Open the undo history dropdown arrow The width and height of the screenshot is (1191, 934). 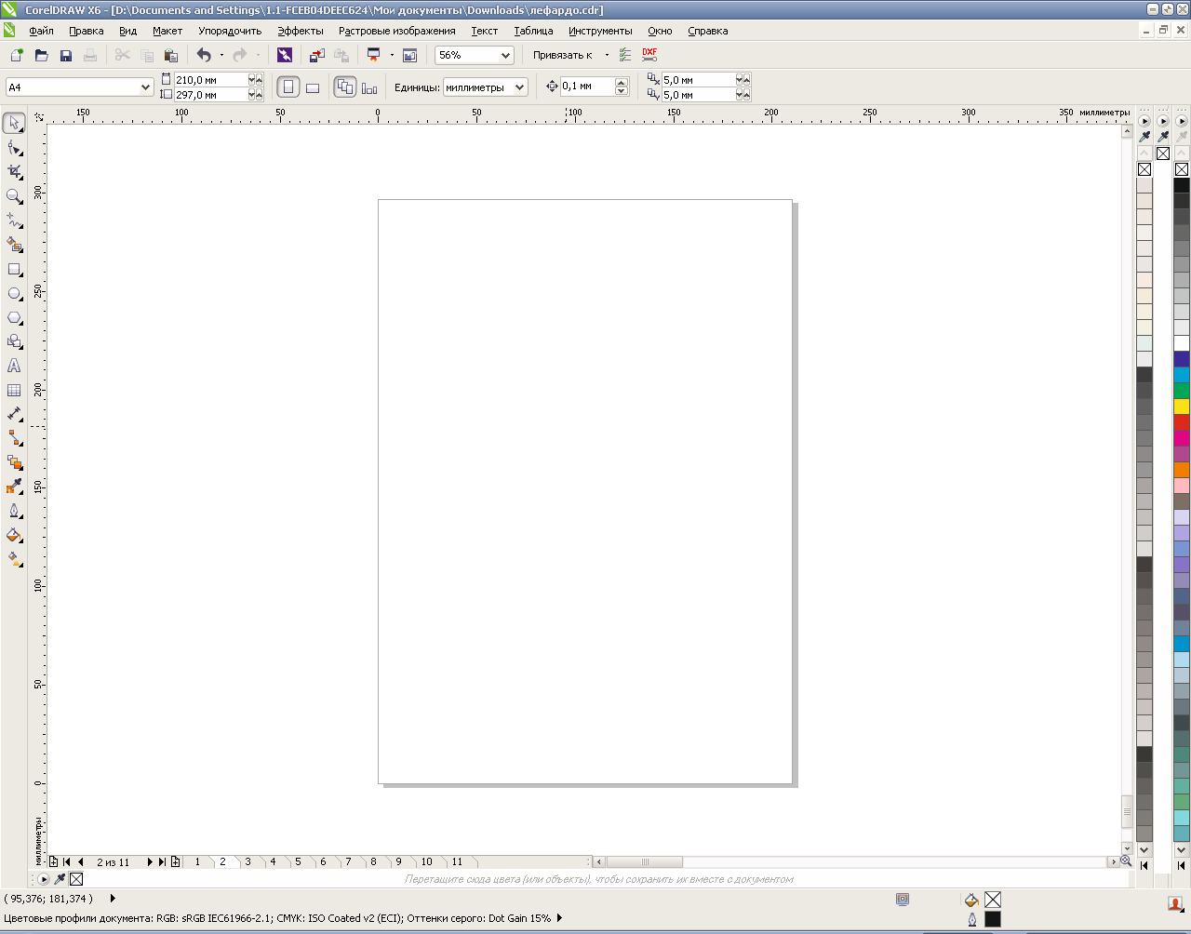pyautogui.click(x=221, y=56)
